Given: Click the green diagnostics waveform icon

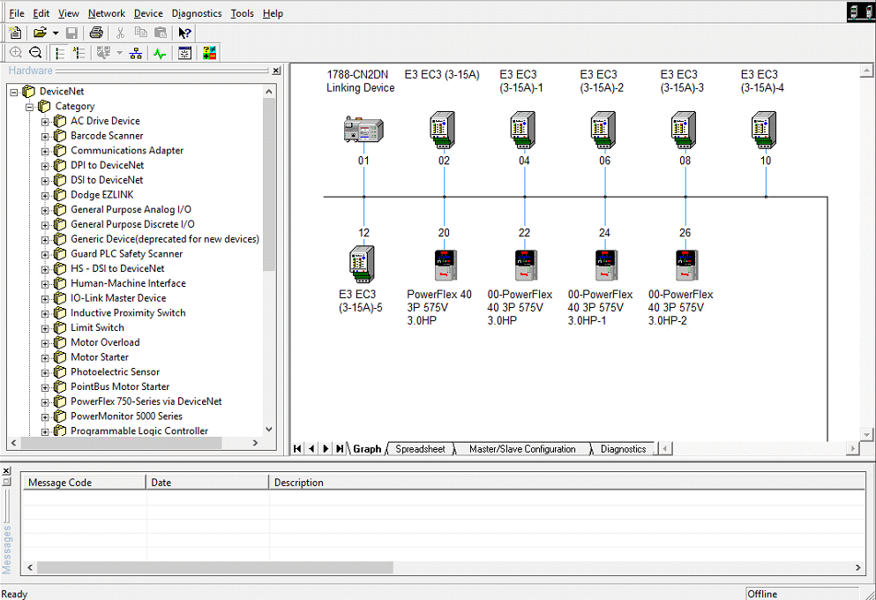Looking at the screenshot, I should 160,53.
